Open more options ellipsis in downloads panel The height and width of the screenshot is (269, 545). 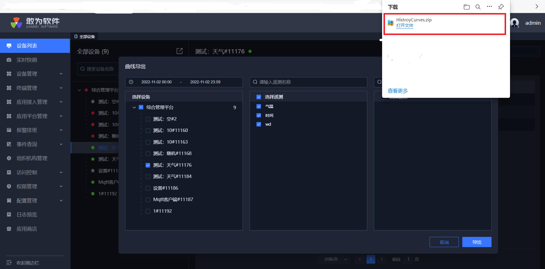coord(489,7)
